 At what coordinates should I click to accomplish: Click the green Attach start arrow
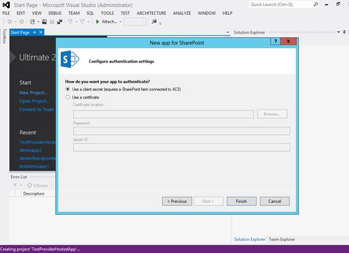pyautogui.click(x=97, y=21)
